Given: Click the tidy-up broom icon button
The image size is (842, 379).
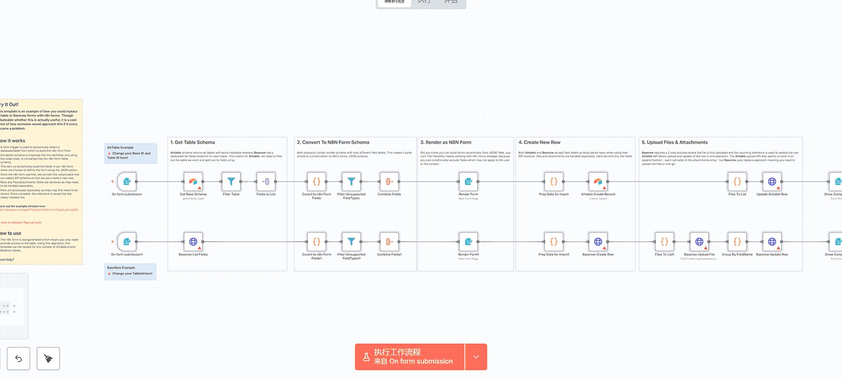Looking at the screenshot, I should click(48, 358).
